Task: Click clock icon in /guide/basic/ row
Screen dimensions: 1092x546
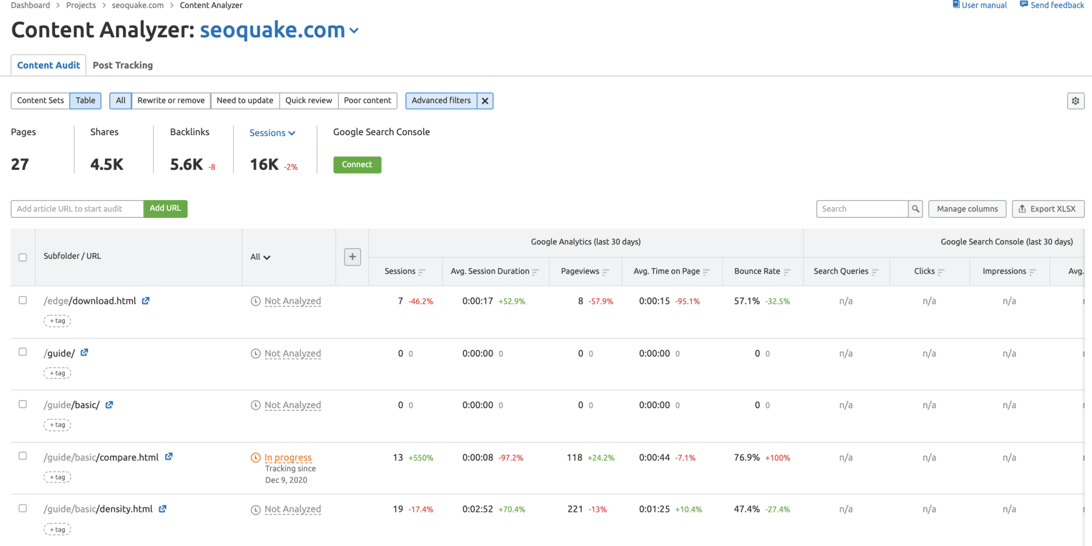Action: pos(256,405)
